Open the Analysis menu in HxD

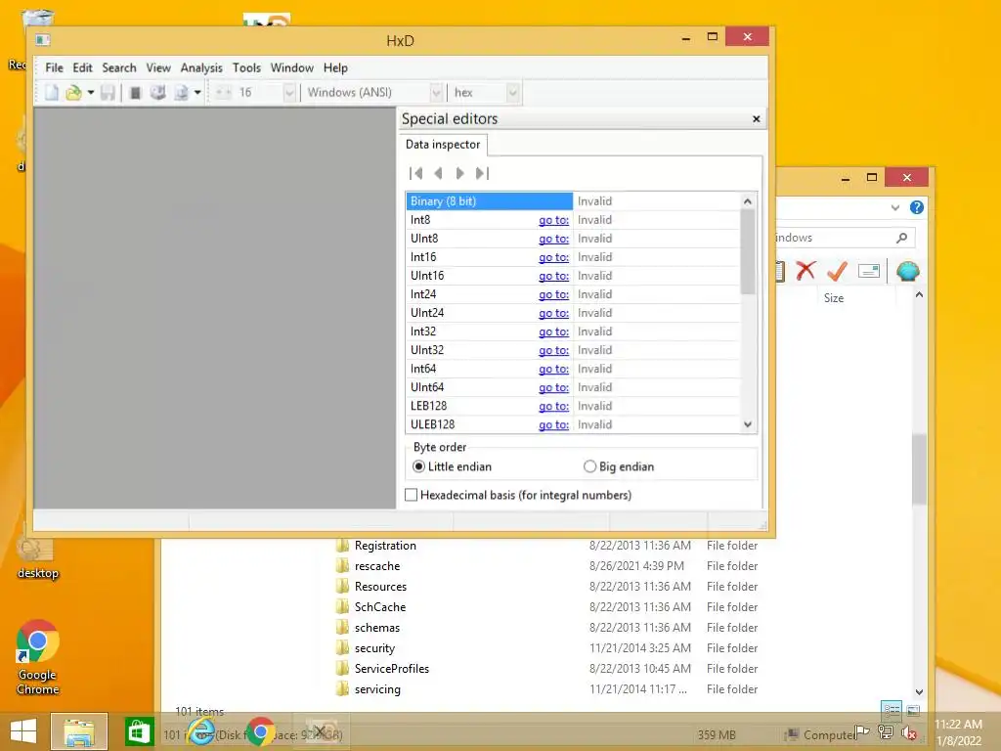201,67
